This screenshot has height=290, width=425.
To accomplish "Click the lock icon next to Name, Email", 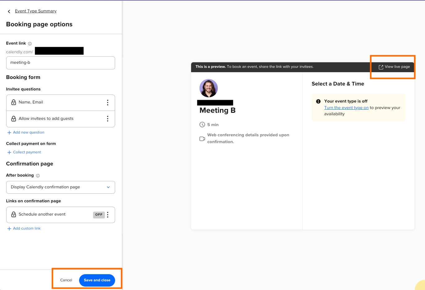I will 13,102.
